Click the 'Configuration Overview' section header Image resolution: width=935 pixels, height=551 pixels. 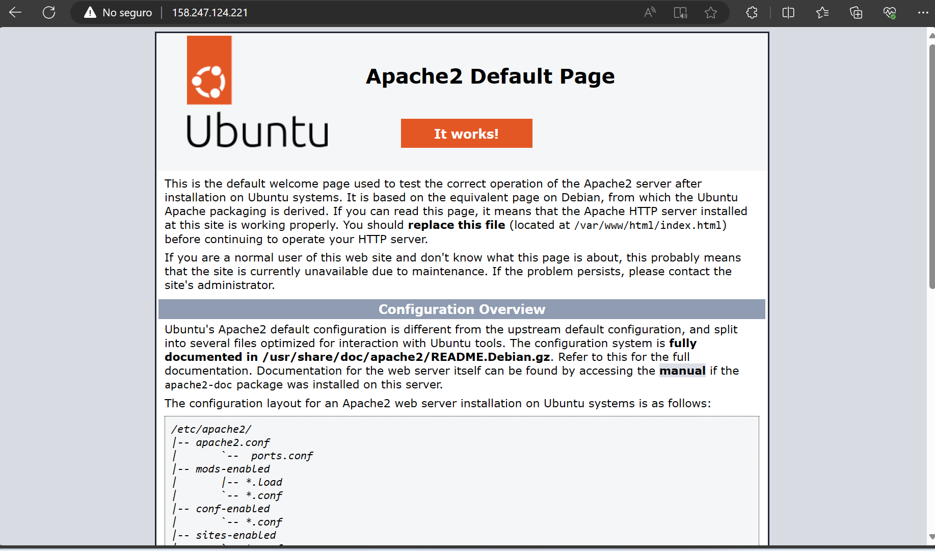click(462, 309)
